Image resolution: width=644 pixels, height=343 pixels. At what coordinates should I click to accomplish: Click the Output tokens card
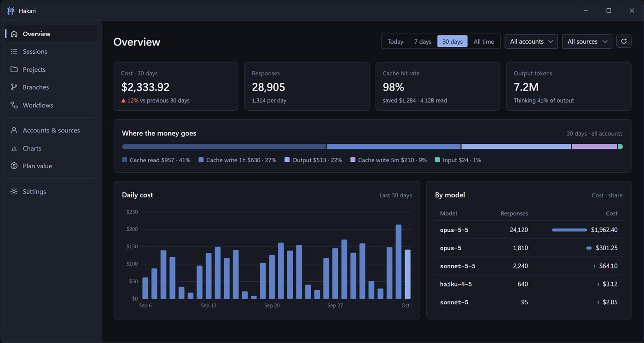[x=569, y=86]
